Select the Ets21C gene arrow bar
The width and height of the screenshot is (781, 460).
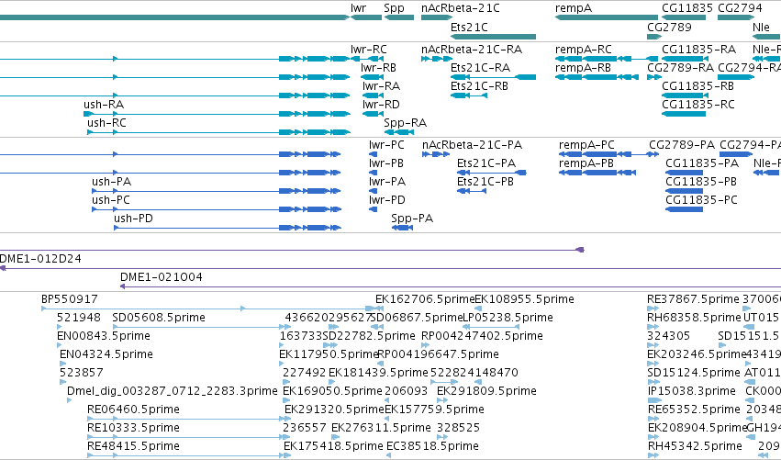pos(493,37)
